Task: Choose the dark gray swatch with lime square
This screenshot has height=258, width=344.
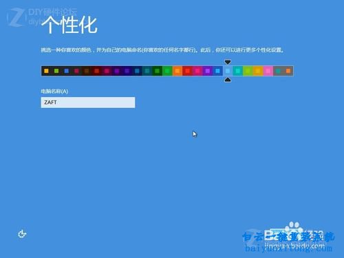Action: (56, 71)
